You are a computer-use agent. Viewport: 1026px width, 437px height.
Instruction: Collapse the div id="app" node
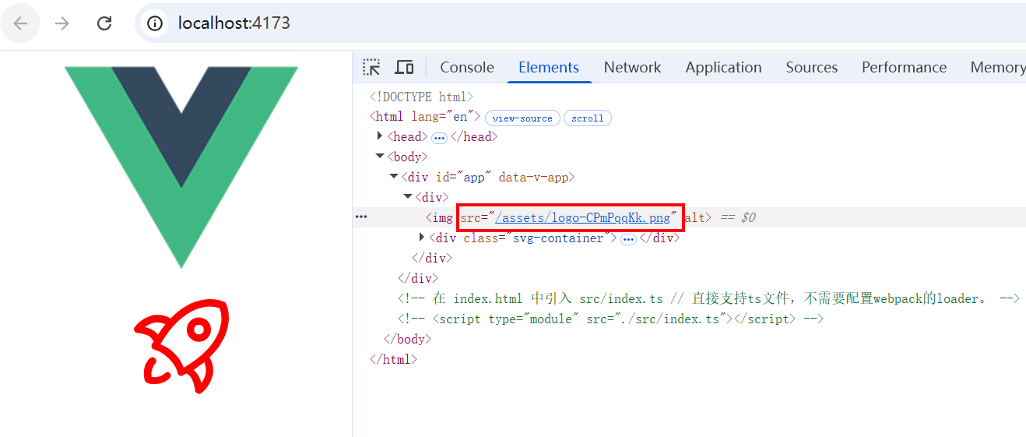(x=394, y=177)
